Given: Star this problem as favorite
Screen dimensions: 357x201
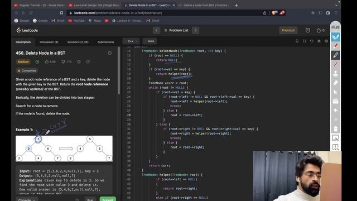Looking at the screenshot, I should [x=79, y=62].
